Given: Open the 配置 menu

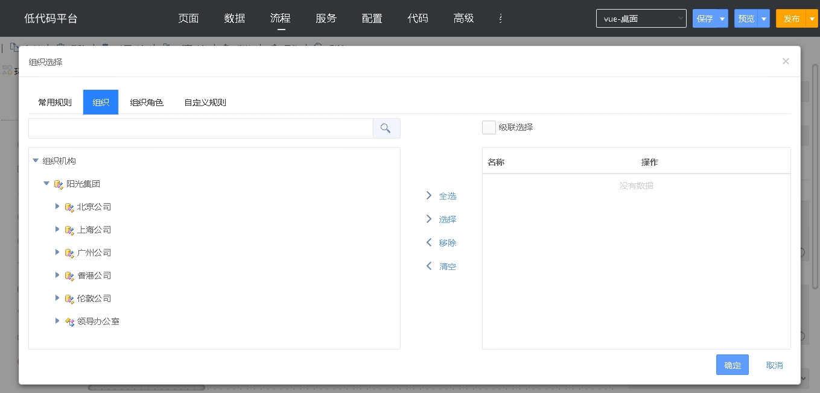Looking at the screenshot, I should (x=372, y=19).
